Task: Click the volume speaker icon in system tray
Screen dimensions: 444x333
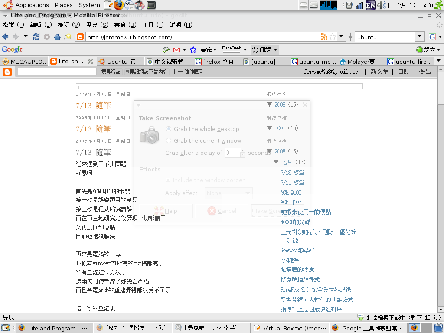Action: (x=381, y=5)
